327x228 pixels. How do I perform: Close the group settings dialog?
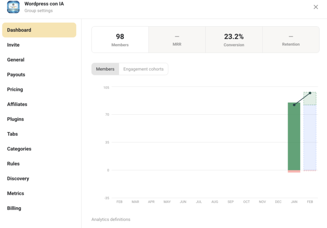(316, 7)
